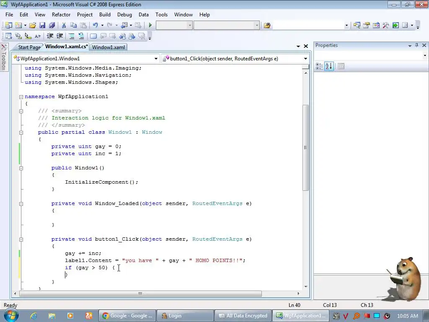Collapse the namespace WpfApplication1 block
Screen dimensions: 429x322
21,97
